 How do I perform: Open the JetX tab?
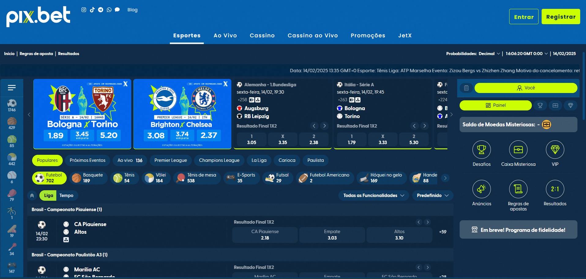[405, 35]
